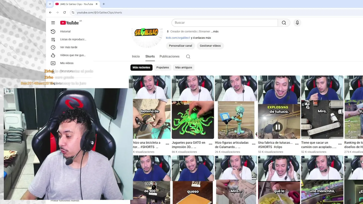Open Calamardo figuras articuladas short thumbnail
The height and width of the screenshot is (204, 363).
coord(236,107)
